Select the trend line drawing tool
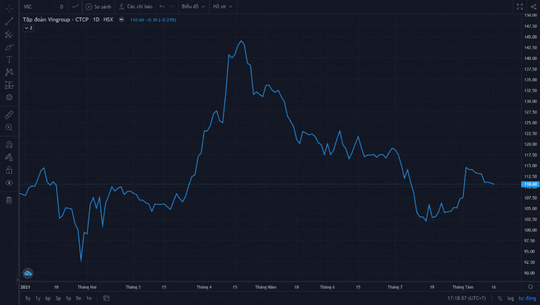This screenshot has height=305, width=540. pos(9,21)
